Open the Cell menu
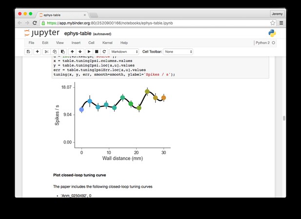 (91, 43)
